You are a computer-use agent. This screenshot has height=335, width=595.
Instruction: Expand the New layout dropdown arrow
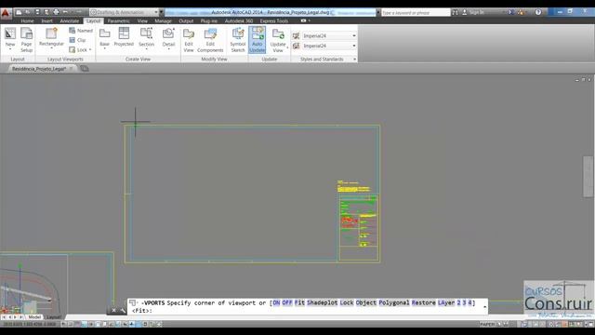coord(10,49)
